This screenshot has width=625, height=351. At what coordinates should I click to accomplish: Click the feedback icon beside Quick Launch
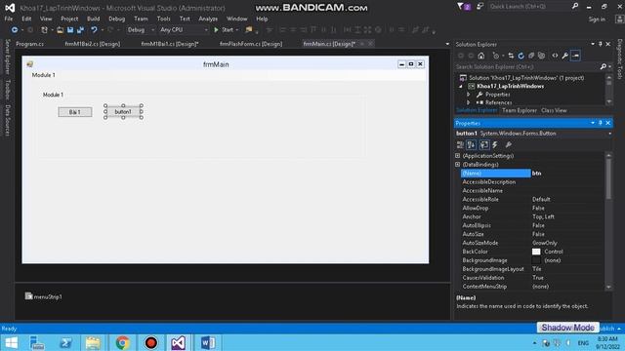(x=479, y=7)
